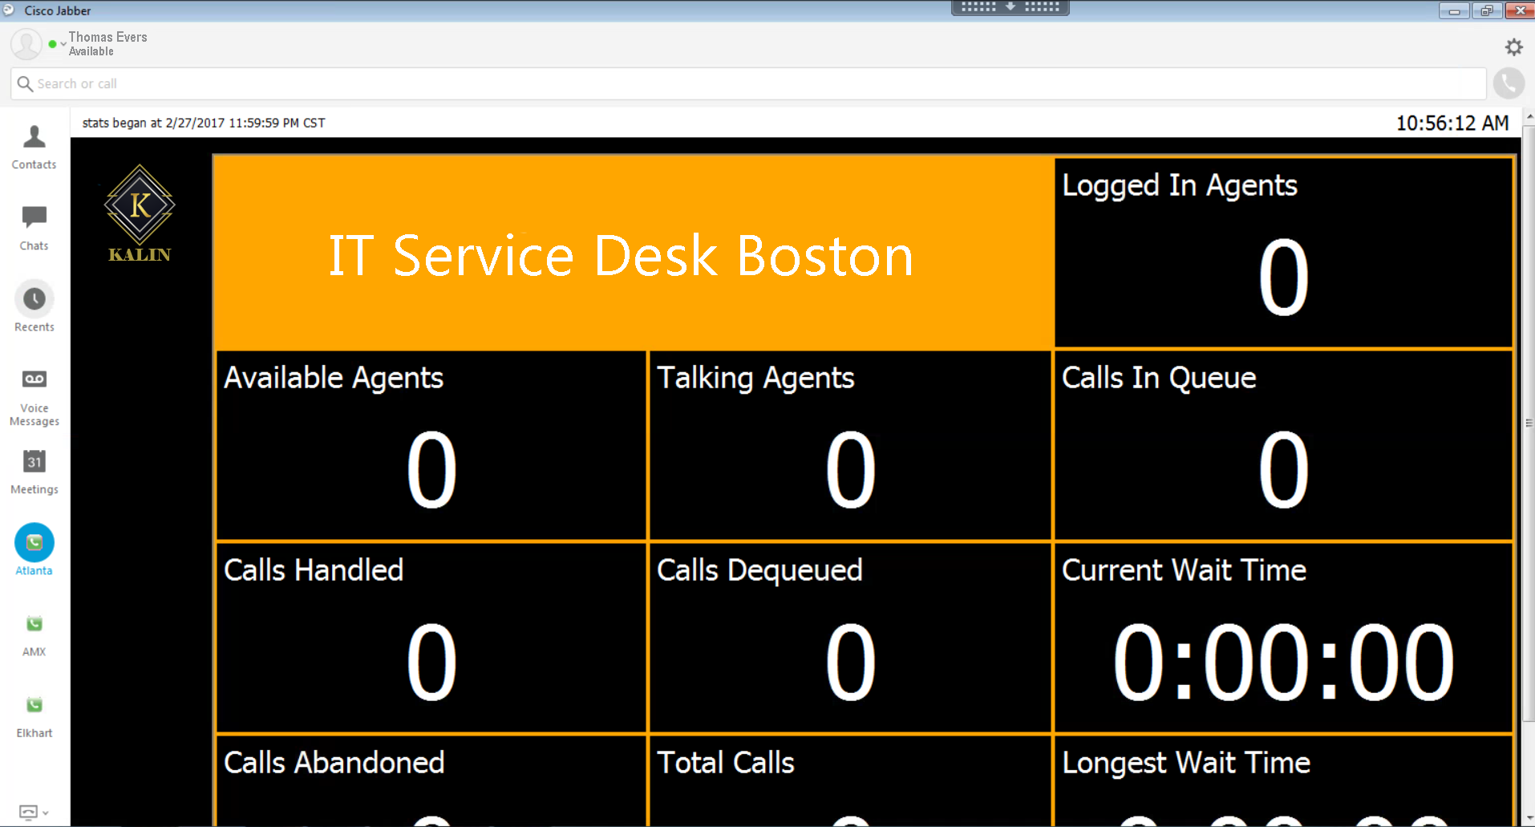Click the Total Calls label

[725, 763]
